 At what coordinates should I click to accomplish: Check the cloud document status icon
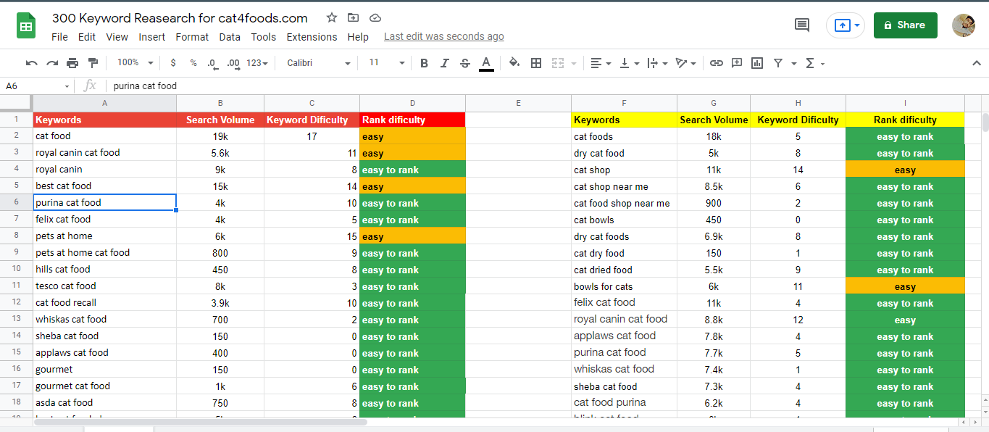coord(375,18)
